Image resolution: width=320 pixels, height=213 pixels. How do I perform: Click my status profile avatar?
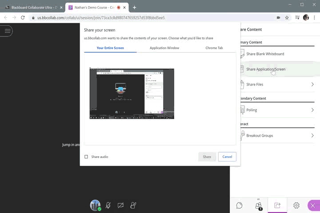point(95,205)
